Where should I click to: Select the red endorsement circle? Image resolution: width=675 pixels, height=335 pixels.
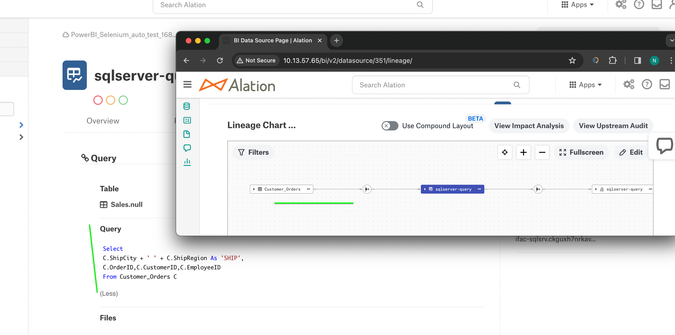click(98, 100)
